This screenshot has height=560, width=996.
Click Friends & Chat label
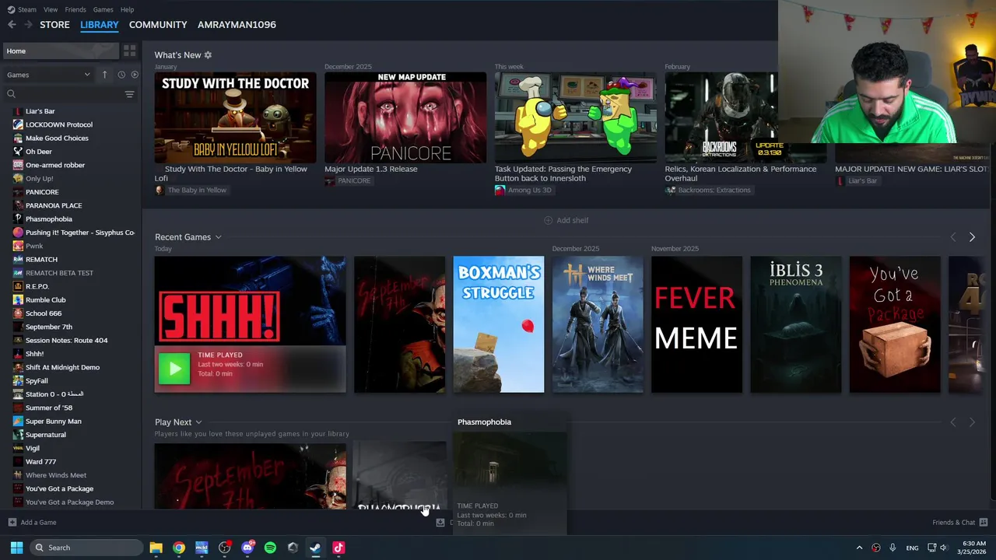click(953, 523)
